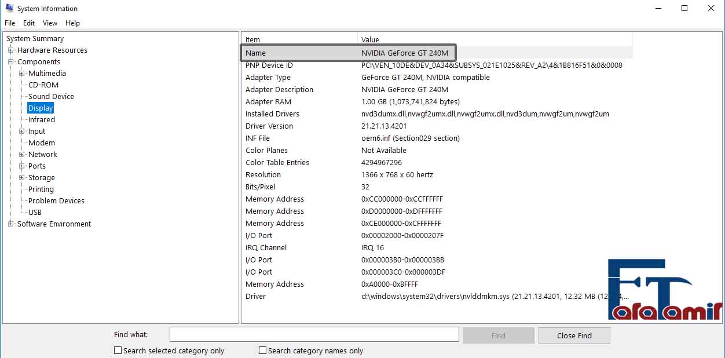Expand the Multimedia node

[22, 74]
